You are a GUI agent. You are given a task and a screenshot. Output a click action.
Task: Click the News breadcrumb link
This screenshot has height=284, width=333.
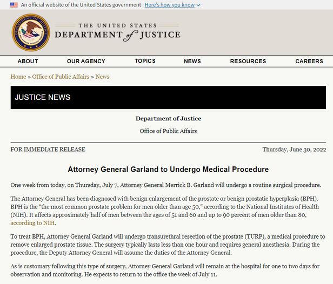point(102,77)
